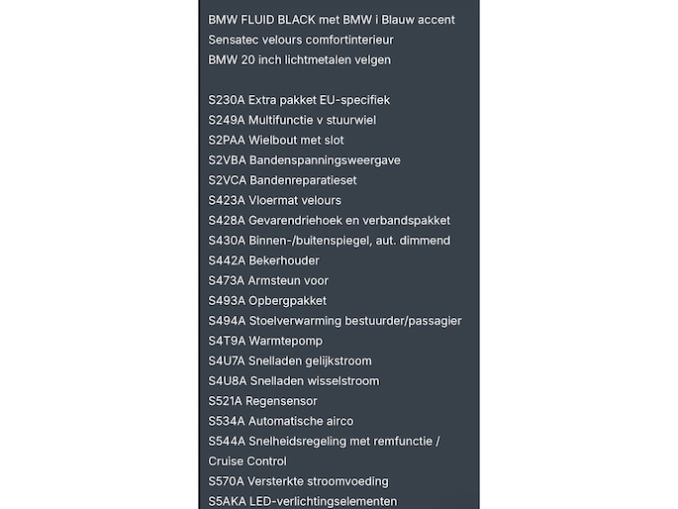Select Sensatec velours comfortinterieur text
Image resolution: width=678 pixels, height=509 pixels.
pyautogui.click(x=301, y=40)
